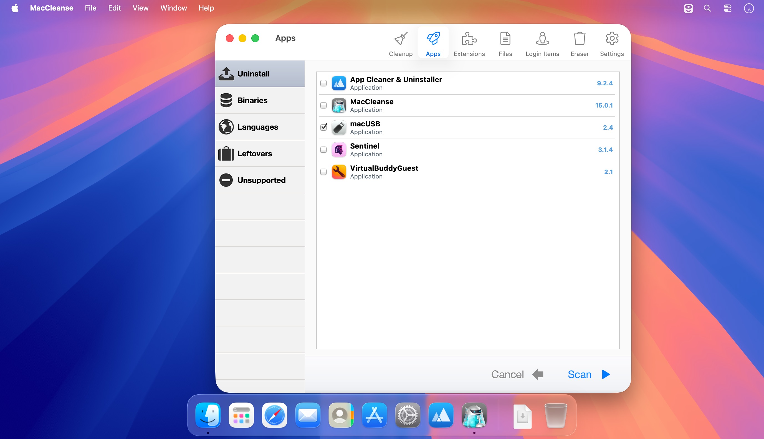Enable the App Cleaner & Uninstaller checkbox

point(323,83)
